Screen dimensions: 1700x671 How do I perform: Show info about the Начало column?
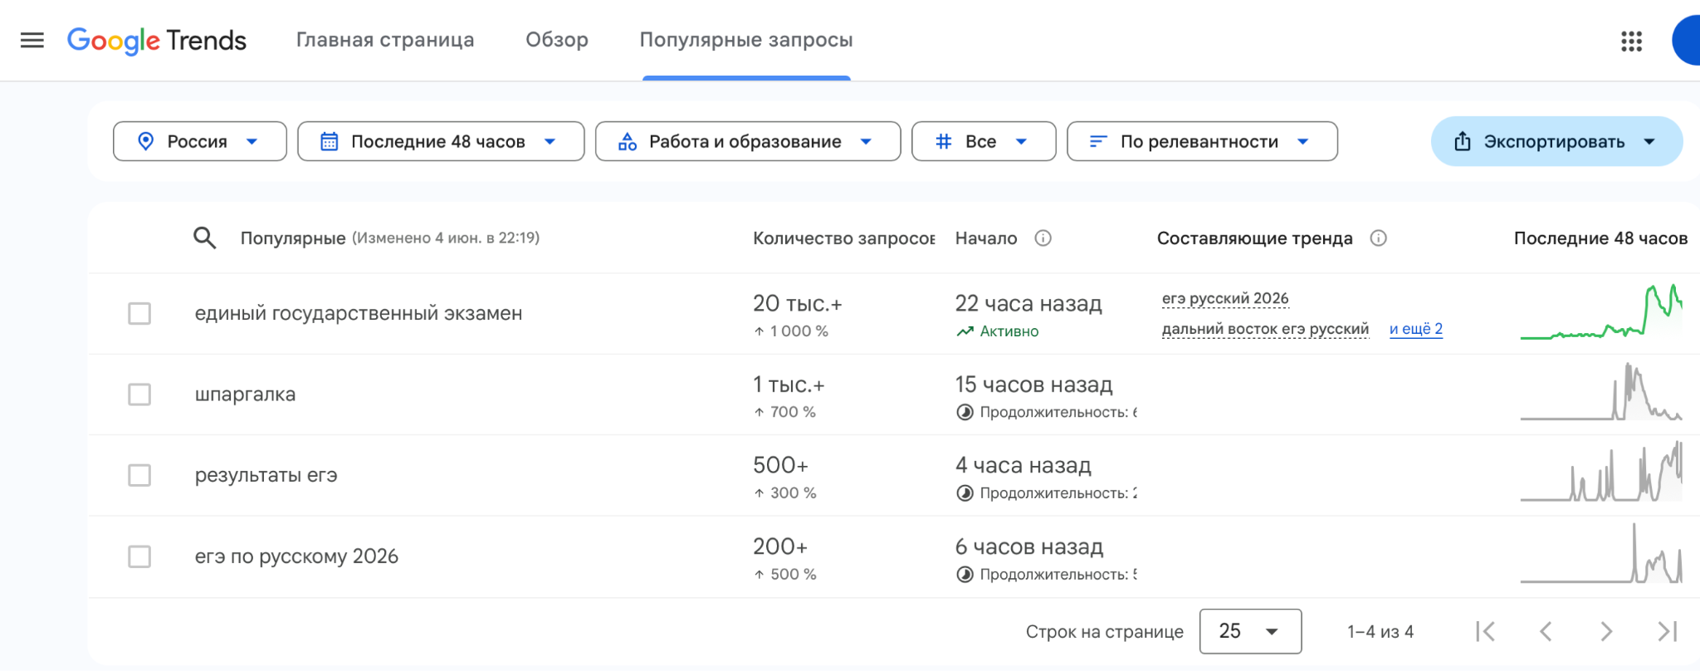(x=1043, y=238)
